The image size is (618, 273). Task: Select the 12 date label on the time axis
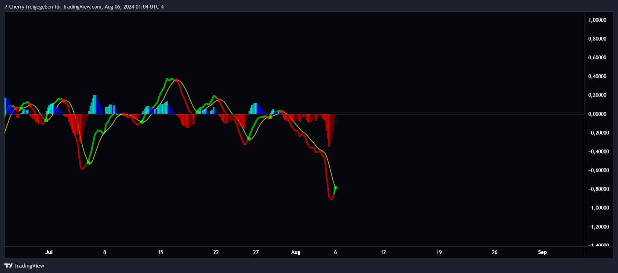point(383,252)
